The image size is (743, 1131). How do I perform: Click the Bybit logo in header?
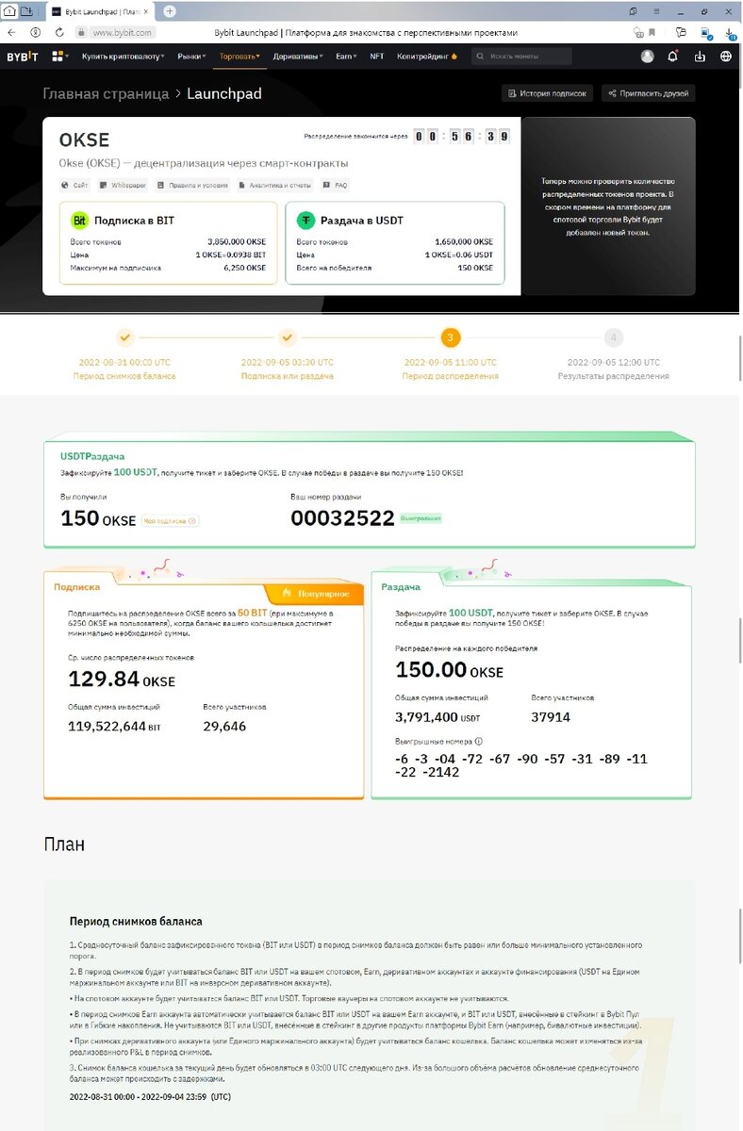coord(23,57)
